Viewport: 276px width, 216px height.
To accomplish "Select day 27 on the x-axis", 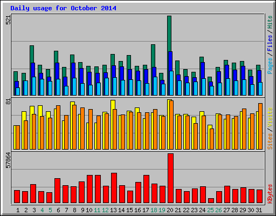I will pos(226,210).
